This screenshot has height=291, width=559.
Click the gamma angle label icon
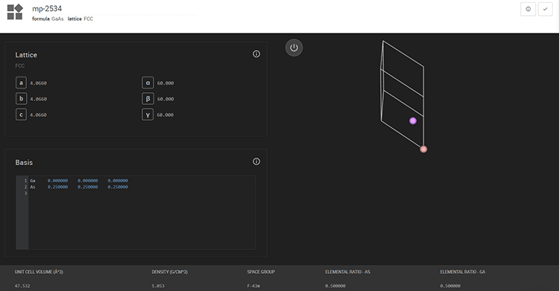[x=148, y=115]
